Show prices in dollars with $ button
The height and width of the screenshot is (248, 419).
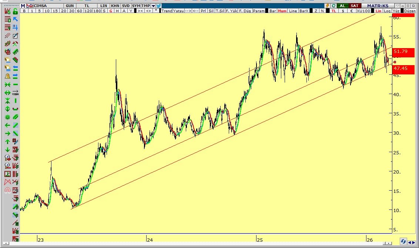pos(343,11)
